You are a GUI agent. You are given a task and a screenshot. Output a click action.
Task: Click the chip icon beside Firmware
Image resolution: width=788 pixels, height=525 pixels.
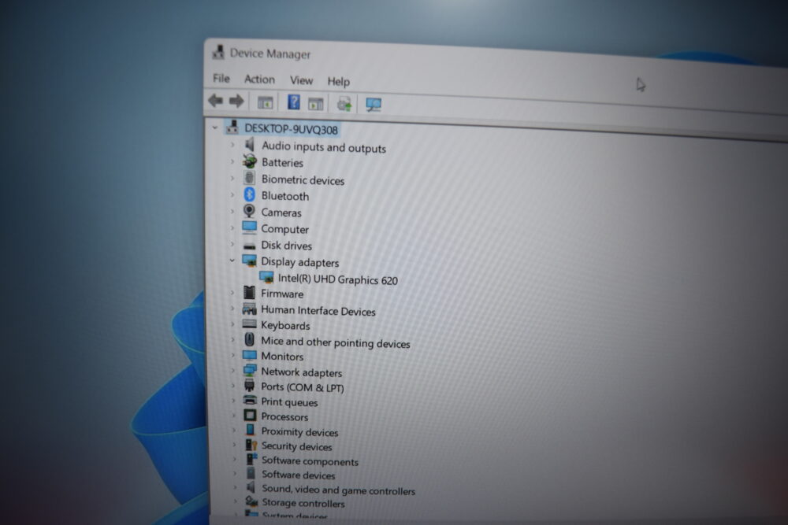249,292
